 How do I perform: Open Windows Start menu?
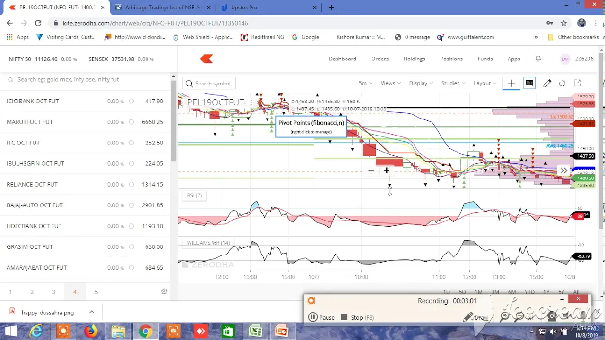click(11, 331)
